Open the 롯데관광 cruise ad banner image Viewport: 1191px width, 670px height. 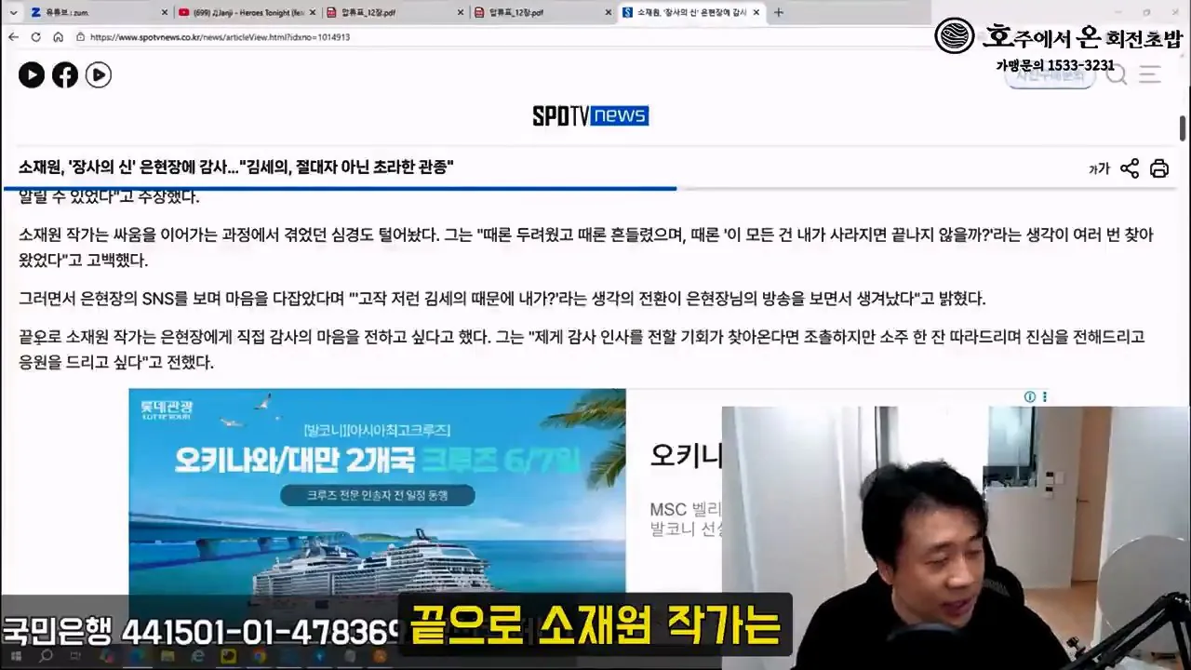pyautogui.click(x=377, y=491)
